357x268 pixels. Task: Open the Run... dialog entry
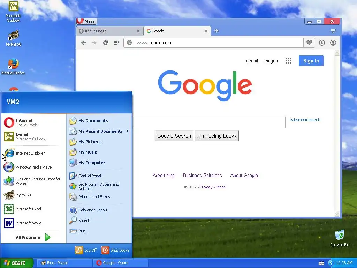pyautogui.click(x=99, y=231)
